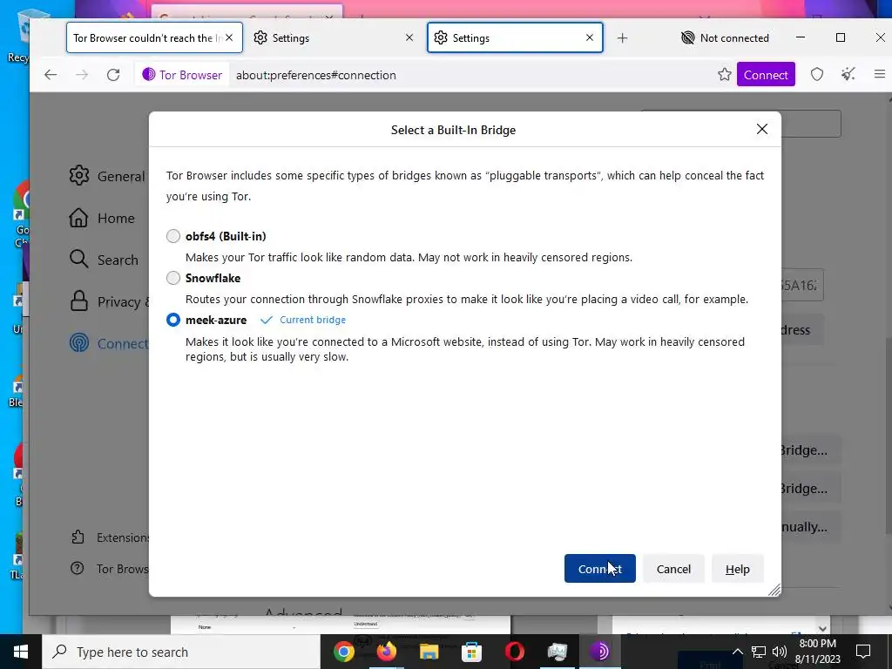The width and height of the screenshot is (892, 669).
Task: Open Tor Browser support link in sidebar
Action: (110, 568)
